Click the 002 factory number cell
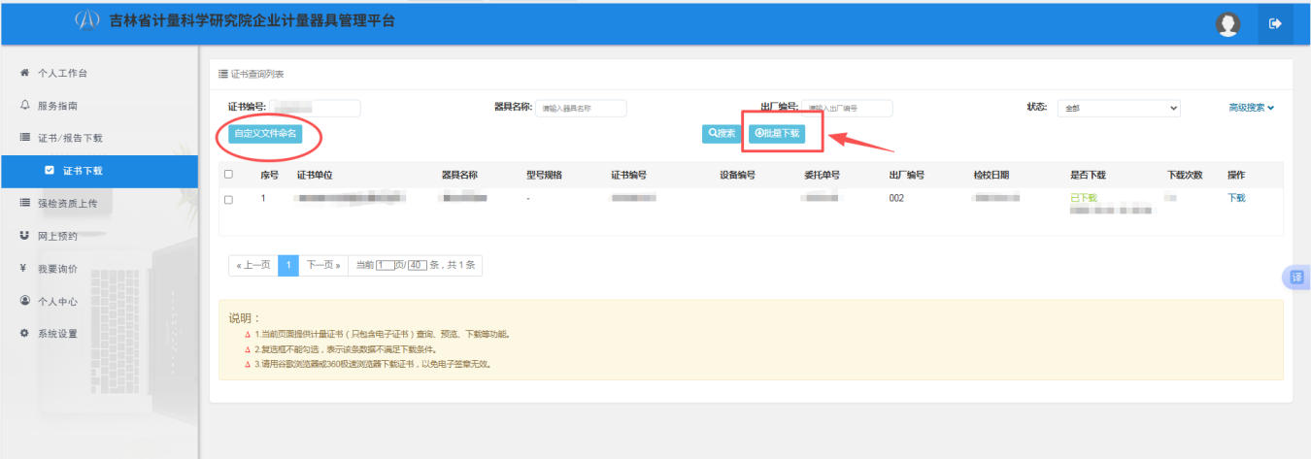 [896, 198]
